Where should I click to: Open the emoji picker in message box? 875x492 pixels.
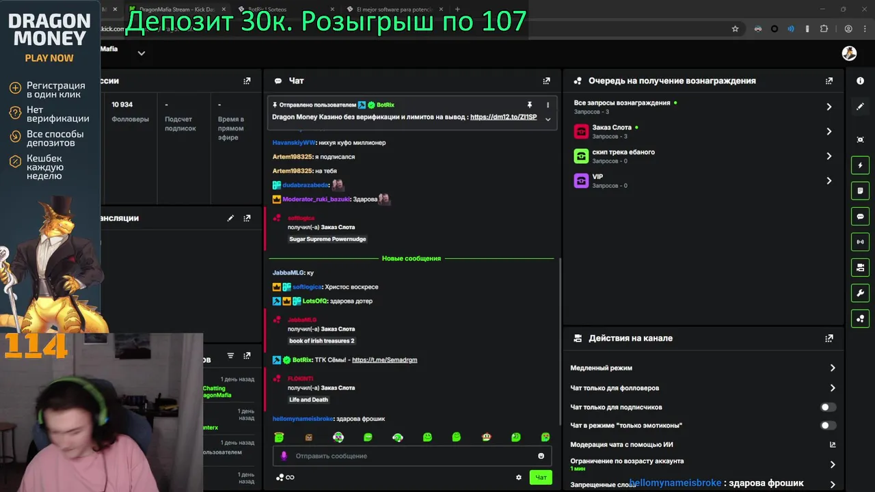coord(541,456)
